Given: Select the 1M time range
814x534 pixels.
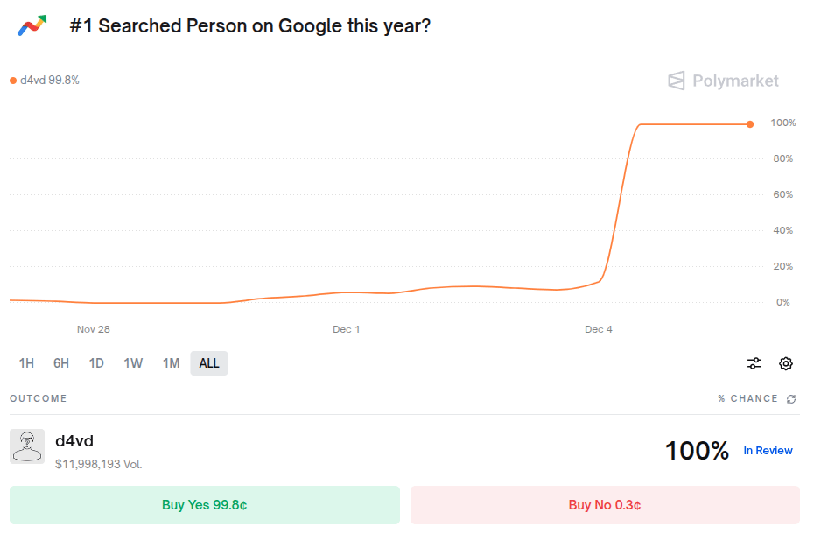Looking at the screenshot, I should 171,363.
